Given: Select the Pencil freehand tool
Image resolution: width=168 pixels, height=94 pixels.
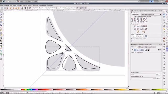Looking at the screenshot, I should tap(1, 36).
